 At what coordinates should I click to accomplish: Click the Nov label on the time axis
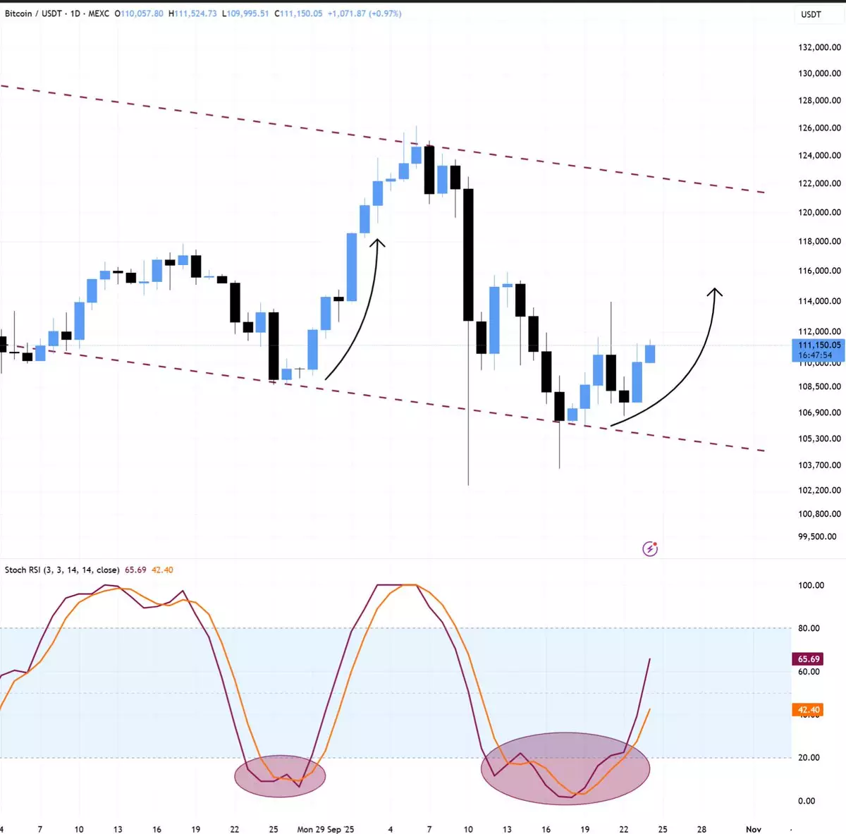tap(754, 829)
